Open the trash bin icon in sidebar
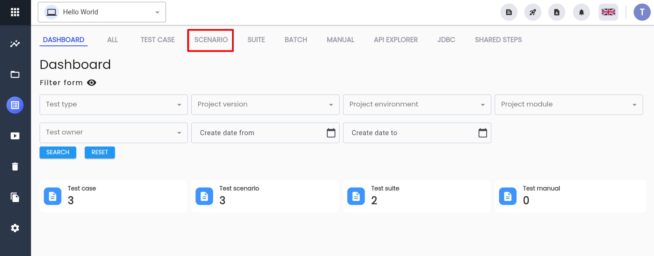 point(15,167)
